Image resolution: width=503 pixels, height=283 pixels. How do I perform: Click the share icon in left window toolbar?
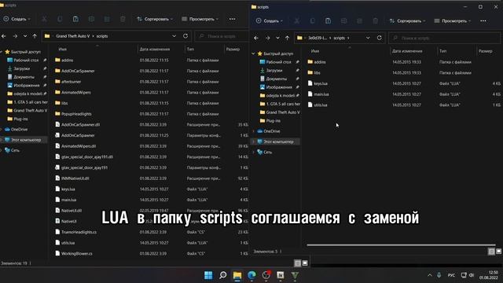(107, 19)
